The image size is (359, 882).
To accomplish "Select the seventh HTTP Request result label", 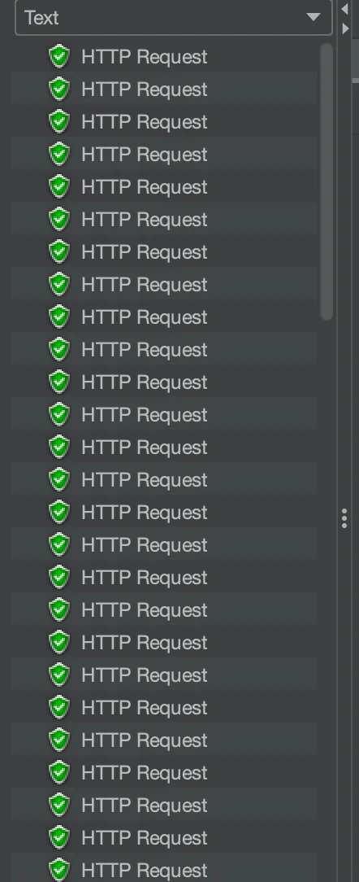I will tap(145, 252).
